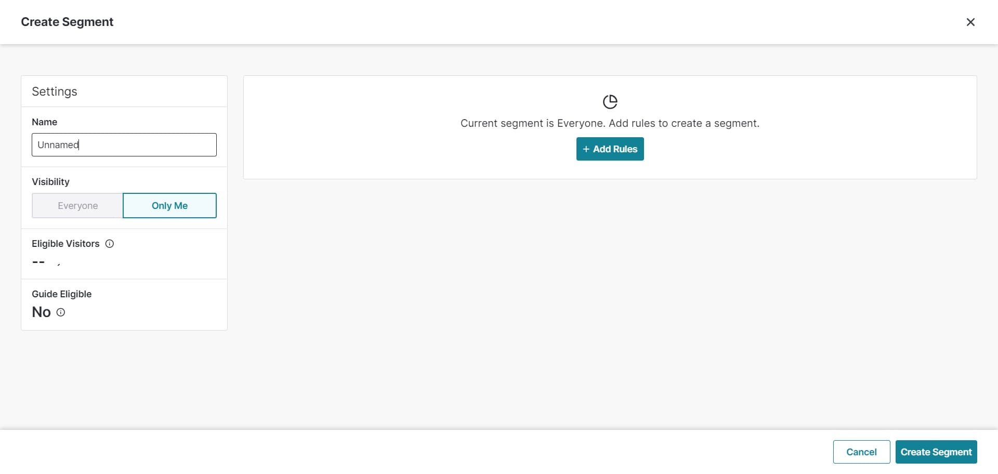The height and width of the screenshot is (474, 998).
Task: View the Eligible Visitors circled-i indicator
Action: pos(110,243)
